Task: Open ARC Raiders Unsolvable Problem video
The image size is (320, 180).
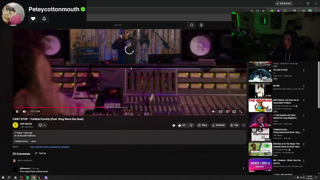Action: (x=260, y=105)
